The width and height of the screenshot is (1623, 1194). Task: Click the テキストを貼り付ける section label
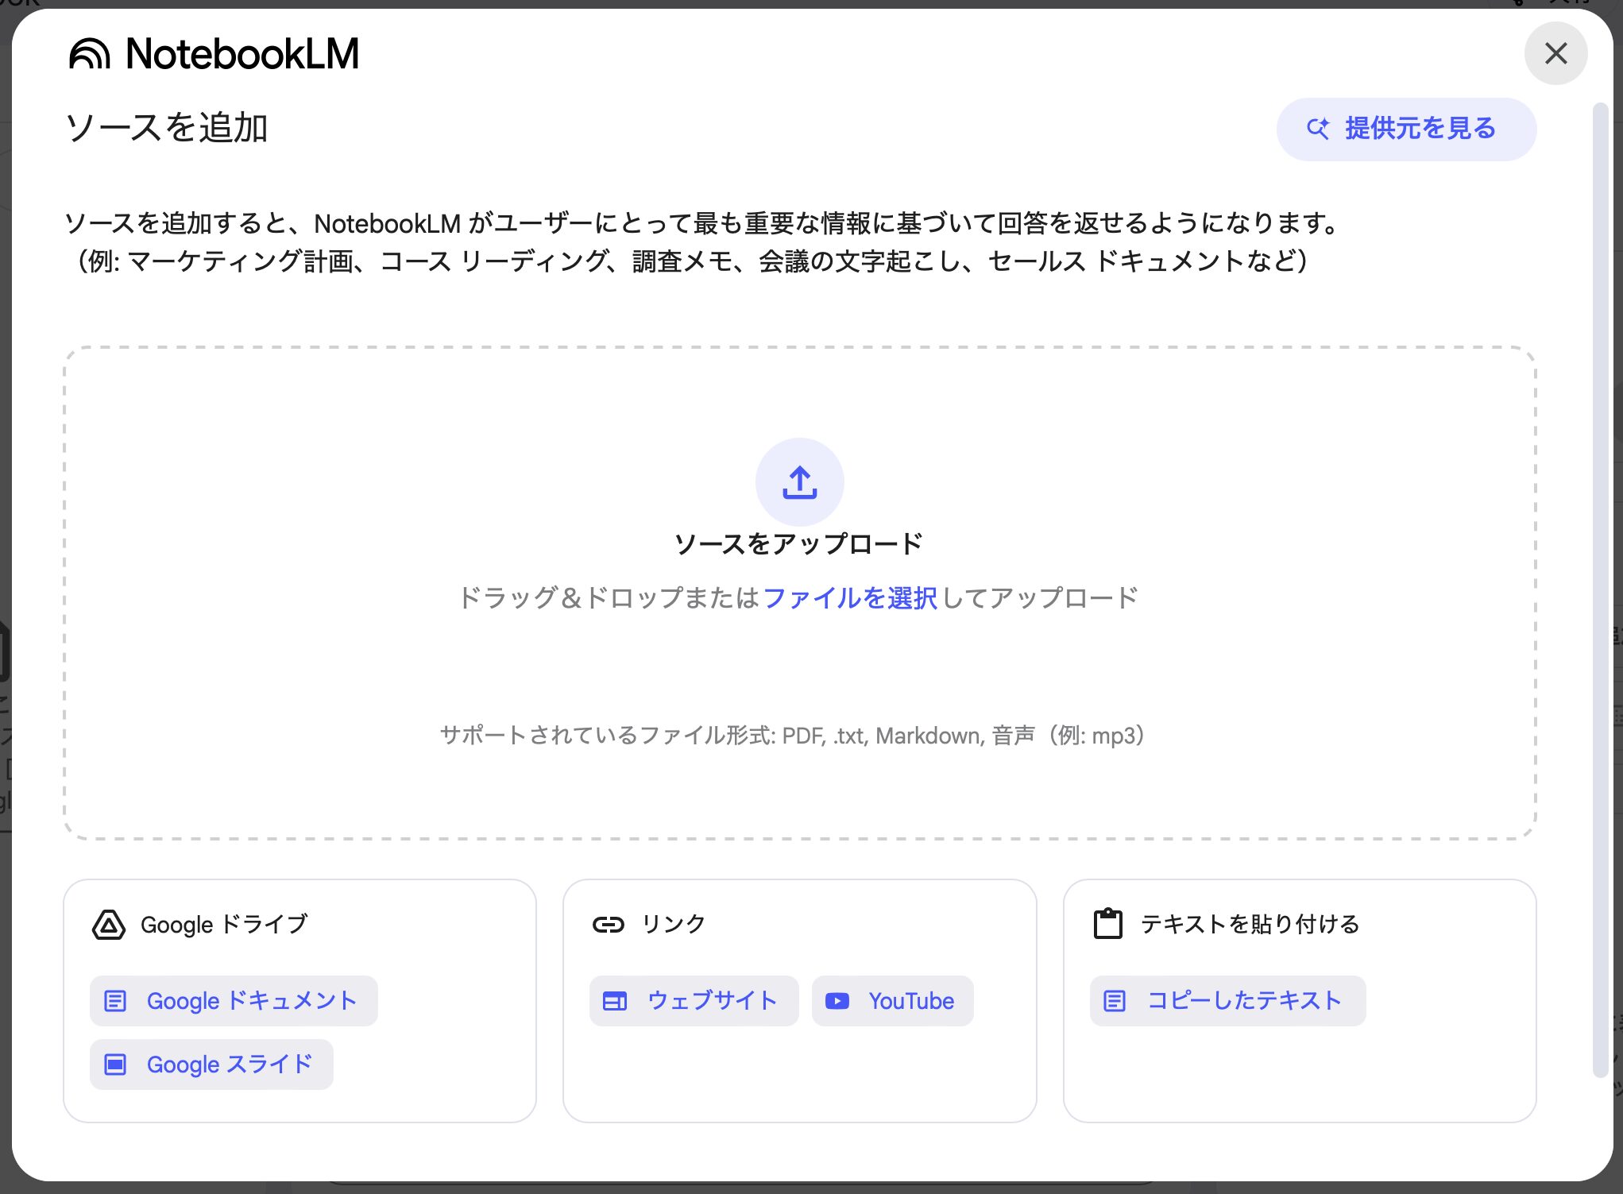click(1250, 925)
